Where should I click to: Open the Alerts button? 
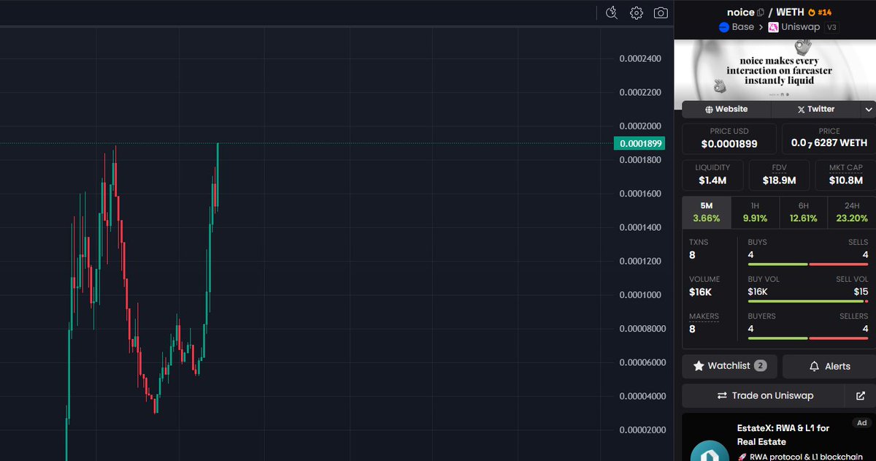pyautogui.click(x=829, y=366)
